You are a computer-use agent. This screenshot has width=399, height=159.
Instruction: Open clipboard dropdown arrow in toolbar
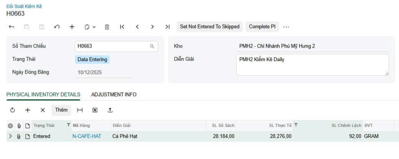click(x=94, y=27)
